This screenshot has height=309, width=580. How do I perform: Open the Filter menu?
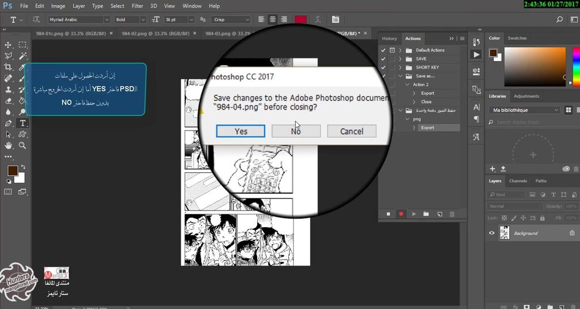(137, 6)
